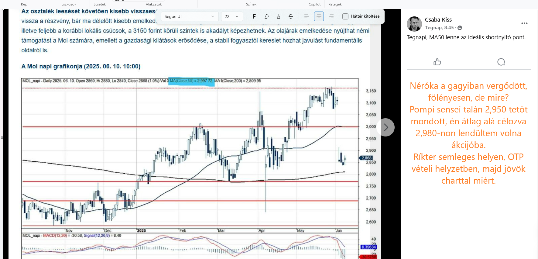Click the Csaba Kiss name link
This screenshot has width=538, height=259.
(x=438, y=19)
